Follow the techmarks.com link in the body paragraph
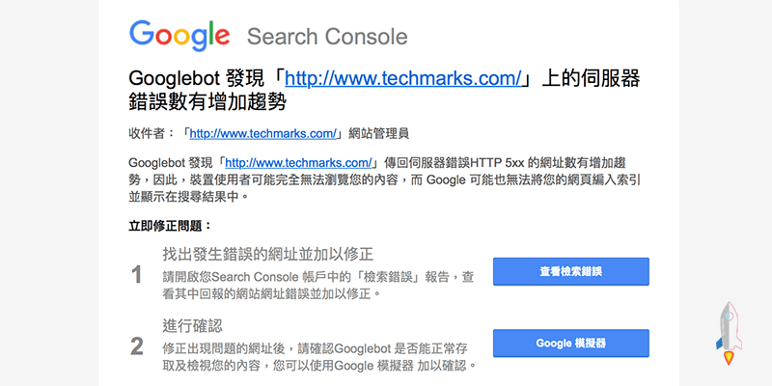 click(298, 162)
